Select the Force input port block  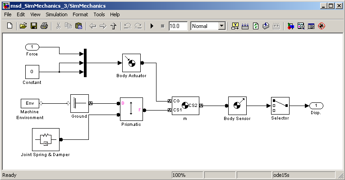click(x=32, y=47)
